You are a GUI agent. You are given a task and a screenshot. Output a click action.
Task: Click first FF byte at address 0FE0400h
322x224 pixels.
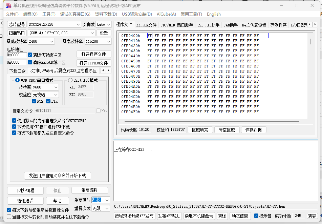[150, 36]
